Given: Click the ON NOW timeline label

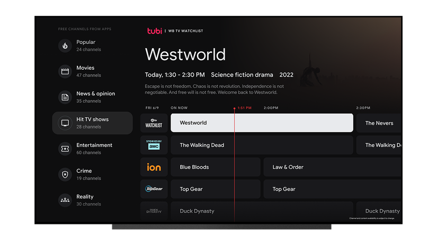Looking at the screenshot, I should click(179, 108).
